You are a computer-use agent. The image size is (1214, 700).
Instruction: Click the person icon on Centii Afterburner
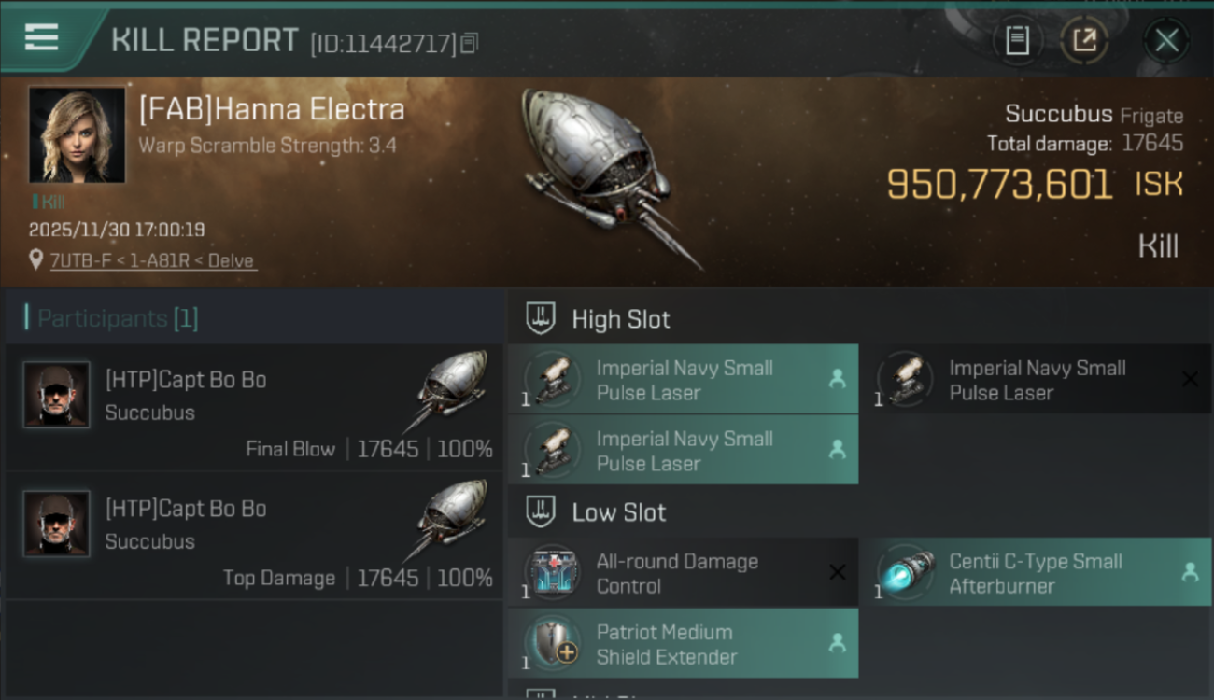[x=1190, y=572]
